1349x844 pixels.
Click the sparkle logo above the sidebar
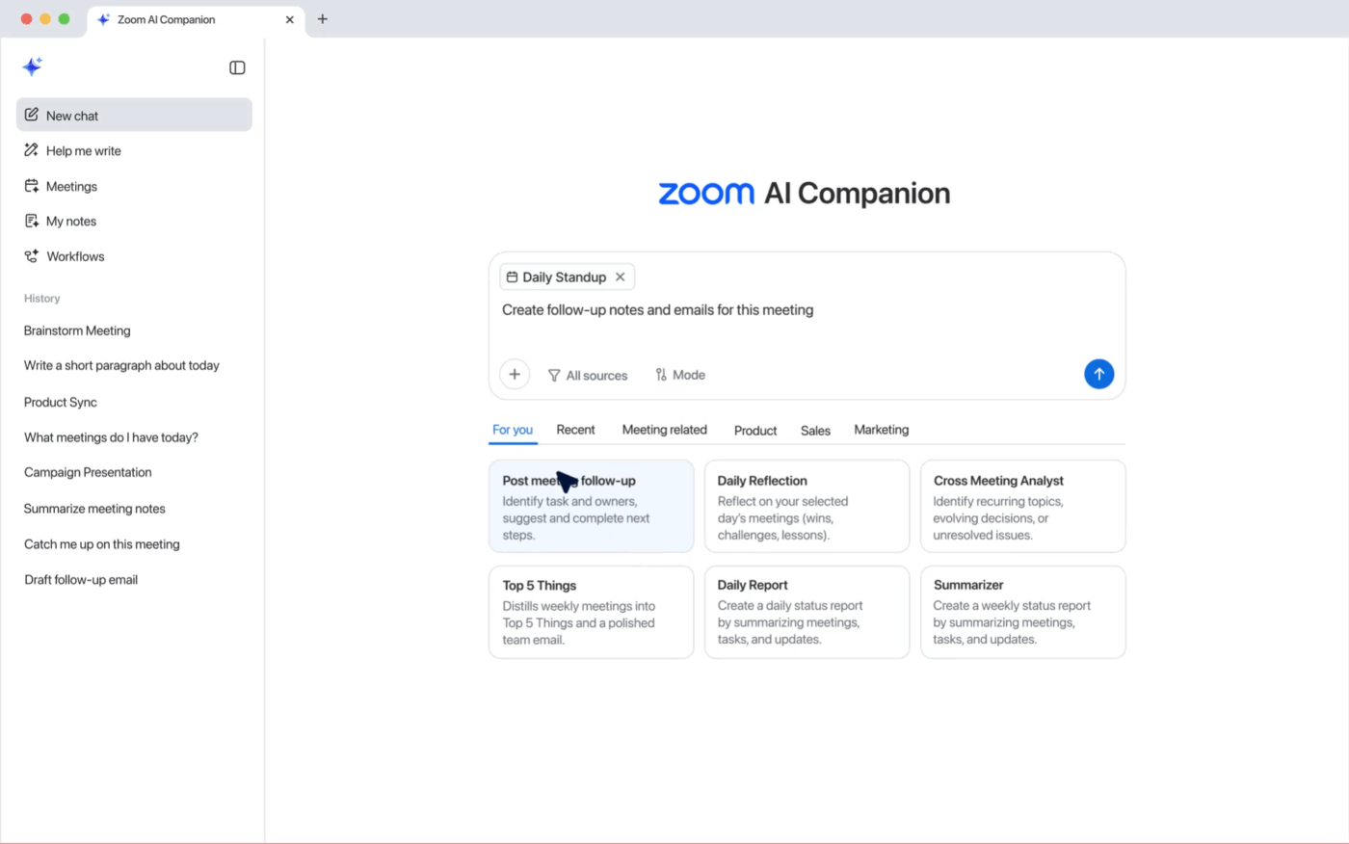[32, 66]
